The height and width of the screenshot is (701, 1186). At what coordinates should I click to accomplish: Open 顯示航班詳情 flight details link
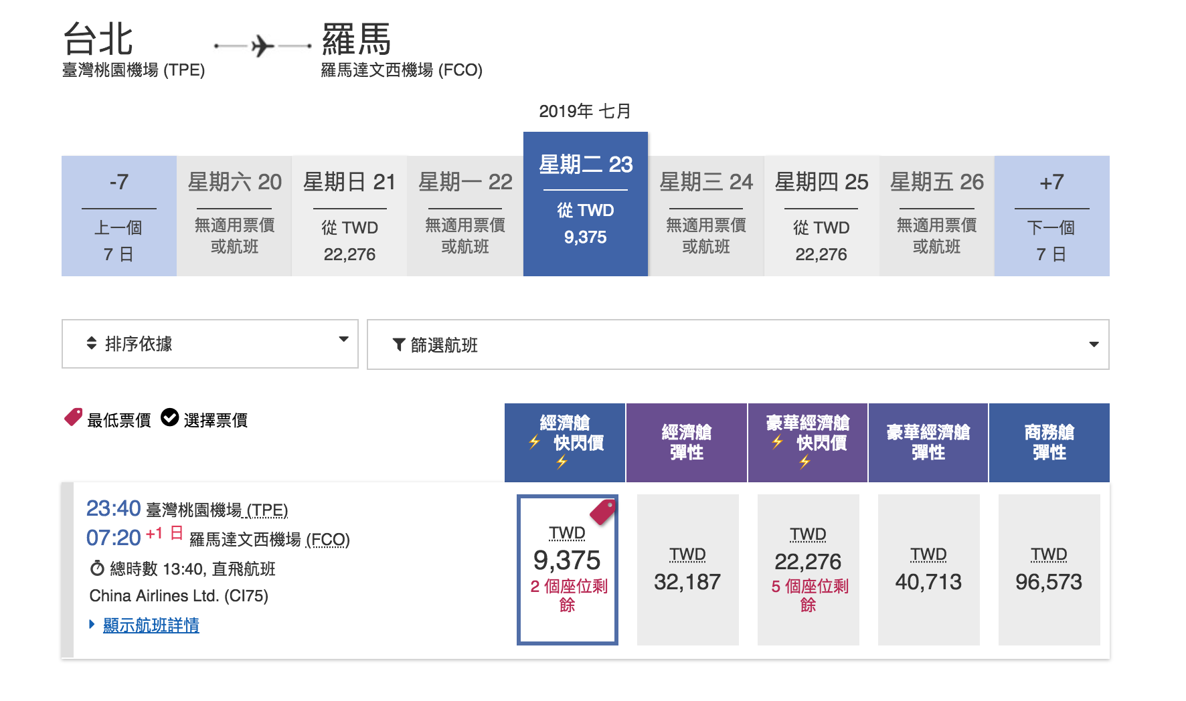pos(151,625)
